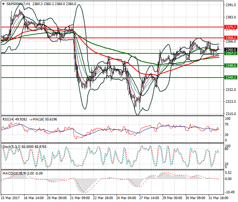This screenshot has width=238, height=202.
Task: Click the 21 Mar 09:00 time axis label
Action: click(80, 198)
